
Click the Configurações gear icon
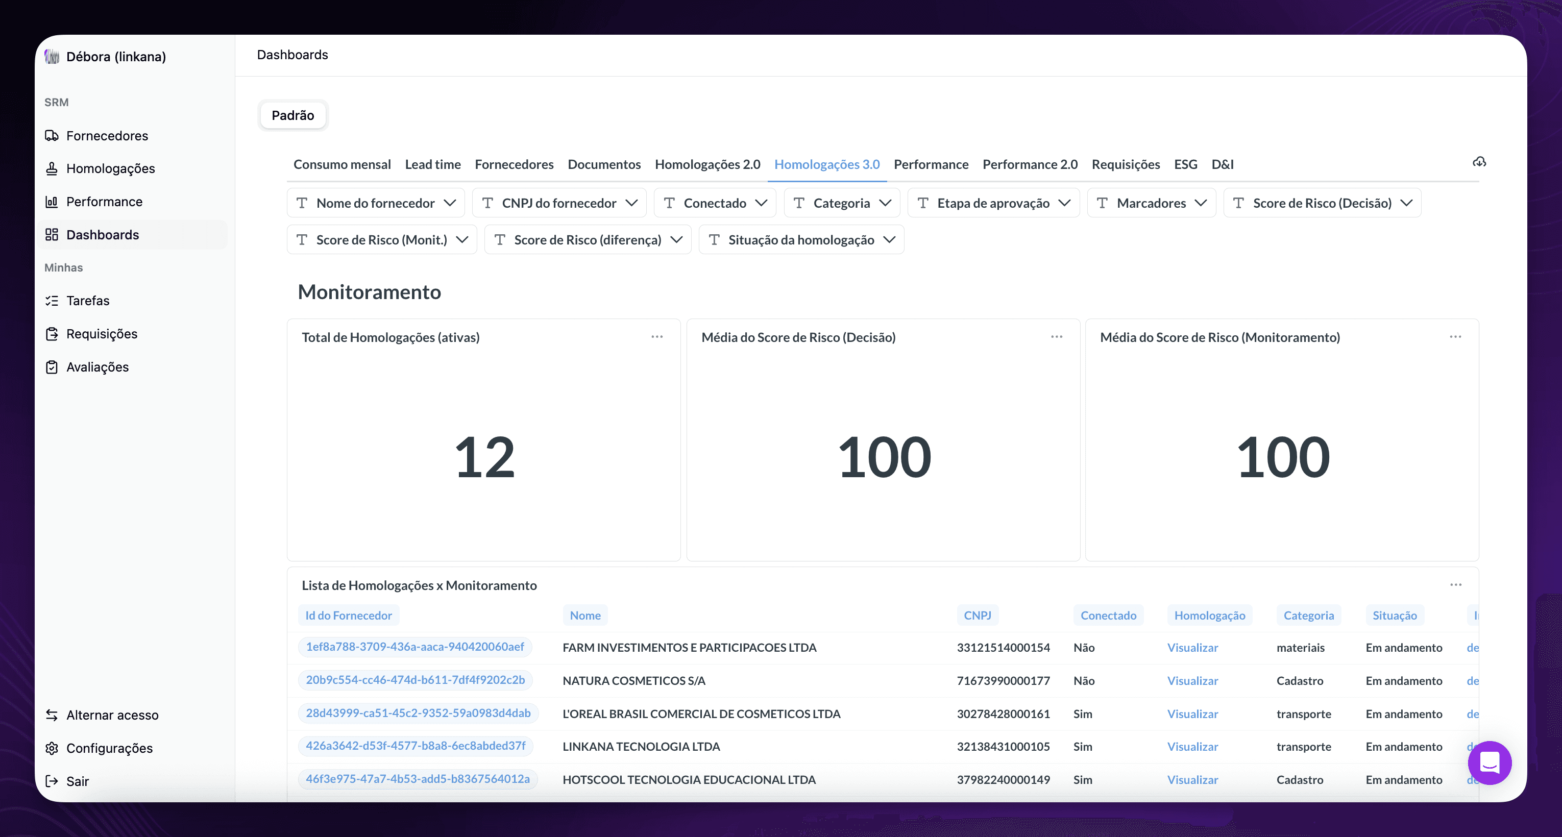tap(52, 749)
